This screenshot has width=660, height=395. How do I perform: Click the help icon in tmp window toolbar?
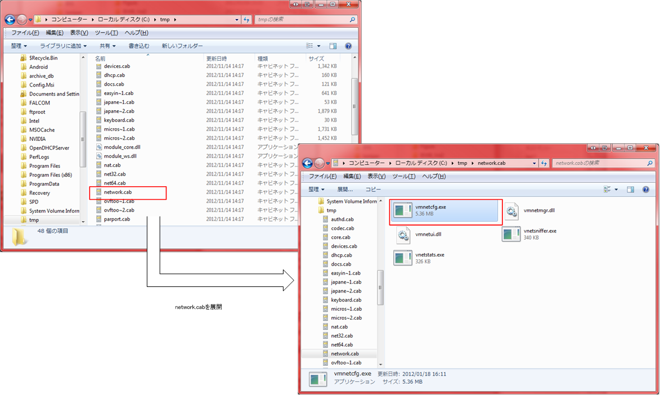(348, 46)
